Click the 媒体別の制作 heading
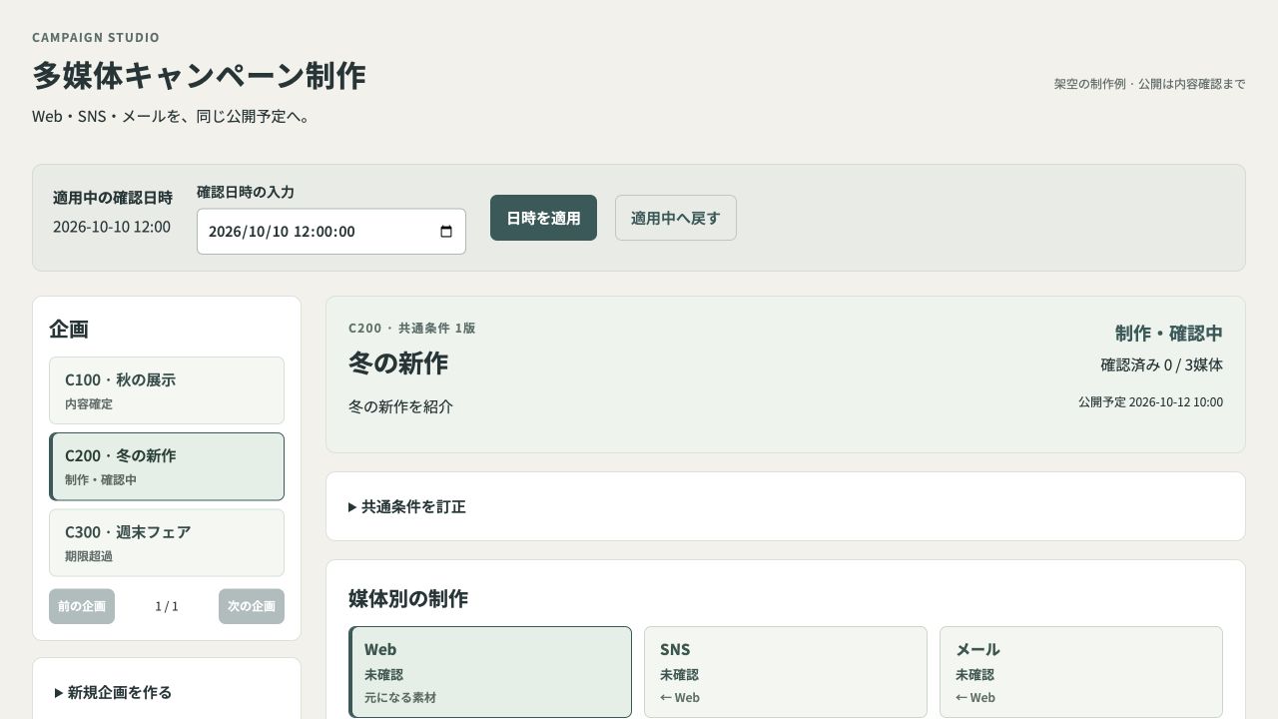 [408, 598]
